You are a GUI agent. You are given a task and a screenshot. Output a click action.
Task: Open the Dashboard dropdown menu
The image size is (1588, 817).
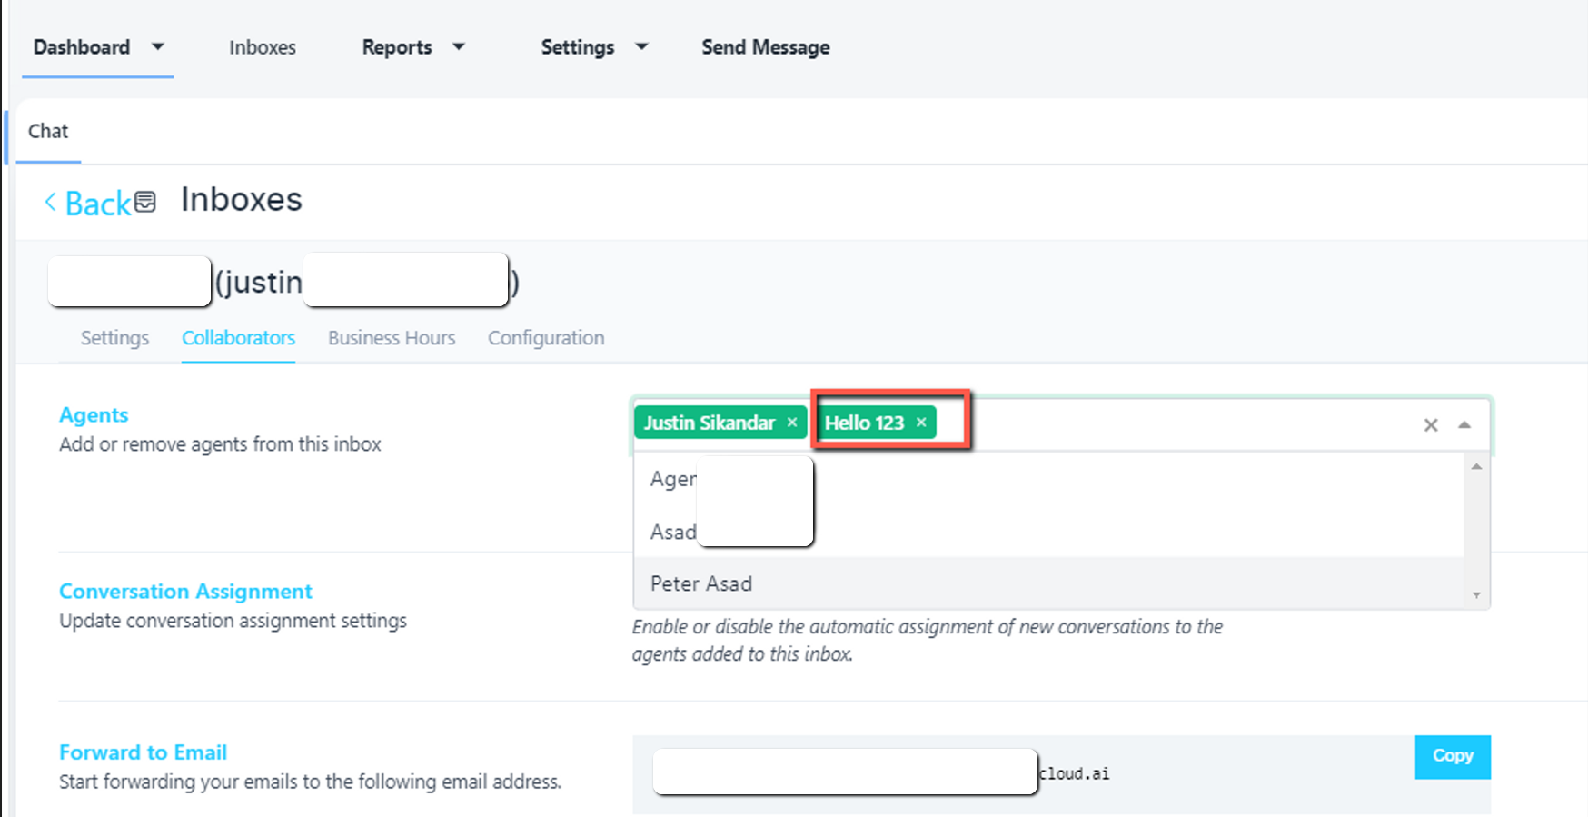pos(157,46)
